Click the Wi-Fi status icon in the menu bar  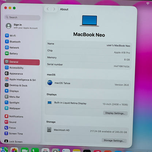click(148, 3)
